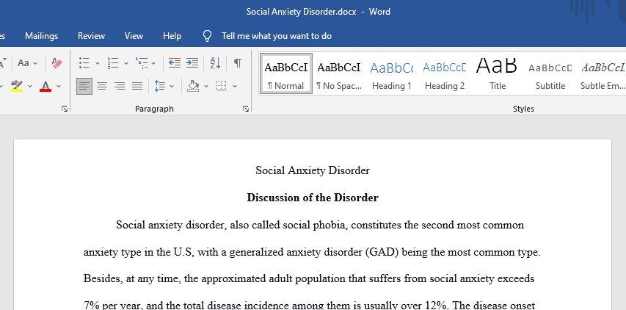Image resolution: width=626 pixels, height=310 pixels.
Task: Click the Tell me lightbulb icon
Action: 207,36
